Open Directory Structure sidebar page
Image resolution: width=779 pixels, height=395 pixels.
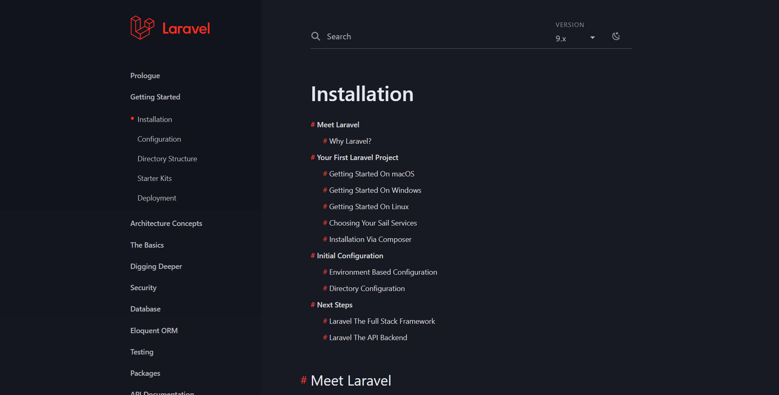pyautogui.click(x=167, y=159)
